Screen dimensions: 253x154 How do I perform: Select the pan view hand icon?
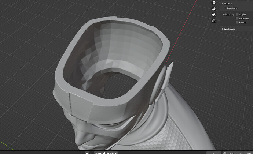coord(214,9)
